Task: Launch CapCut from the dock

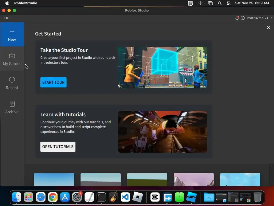Action: [x=155, y=197]
